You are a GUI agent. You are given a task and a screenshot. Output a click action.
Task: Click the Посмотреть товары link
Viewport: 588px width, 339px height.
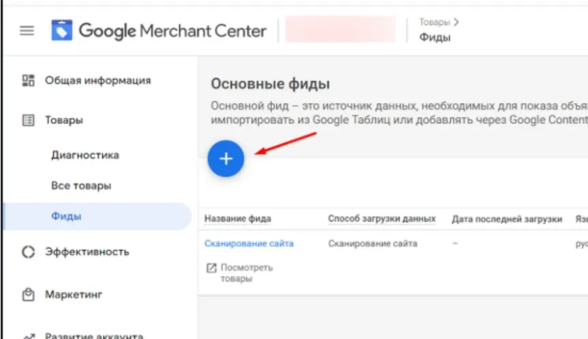coord(247,273)
